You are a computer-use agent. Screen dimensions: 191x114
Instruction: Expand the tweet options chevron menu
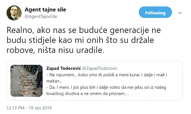180,13
